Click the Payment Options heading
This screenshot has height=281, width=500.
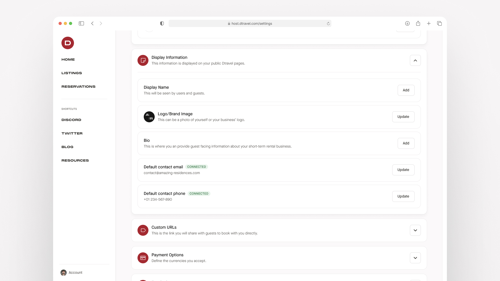coord(167,255)
